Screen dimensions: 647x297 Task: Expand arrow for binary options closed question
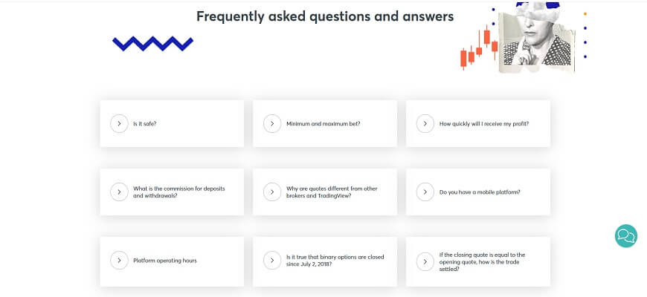(x=272, y=261)
